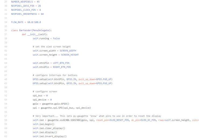Click spi_device variable on line 53
Viewport: 199px width, 138px height.
(x=40, y=100)
